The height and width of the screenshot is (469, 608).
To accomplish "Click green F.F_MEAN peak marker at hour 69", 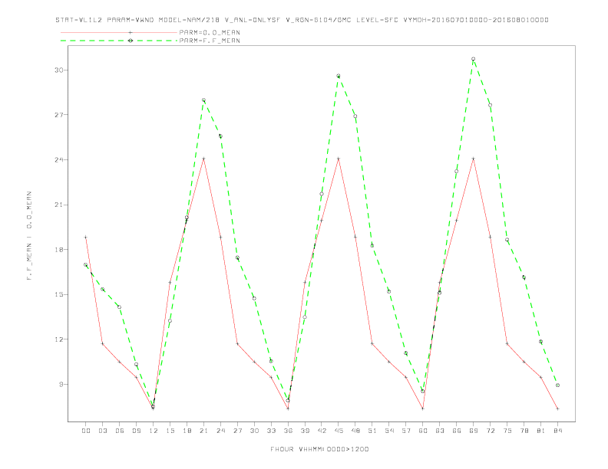I will [x=474, y=59].
